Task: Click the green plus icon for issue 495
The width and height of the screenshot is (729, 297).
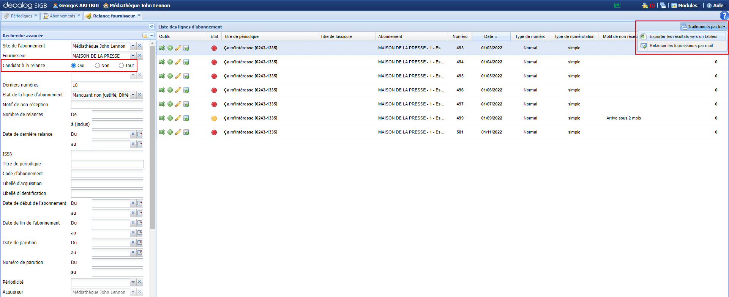Action: [x=170, y=76]
